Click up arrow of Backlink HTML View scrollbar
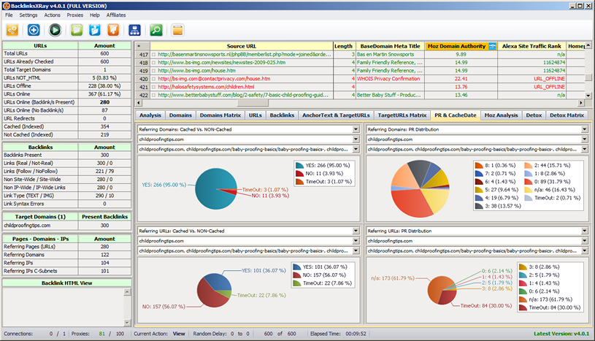 [127, 292]
